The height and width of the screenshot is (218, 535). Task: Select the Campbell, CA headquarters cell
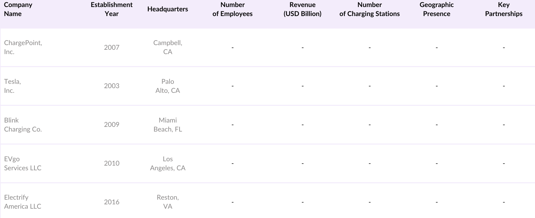(168, 47)
